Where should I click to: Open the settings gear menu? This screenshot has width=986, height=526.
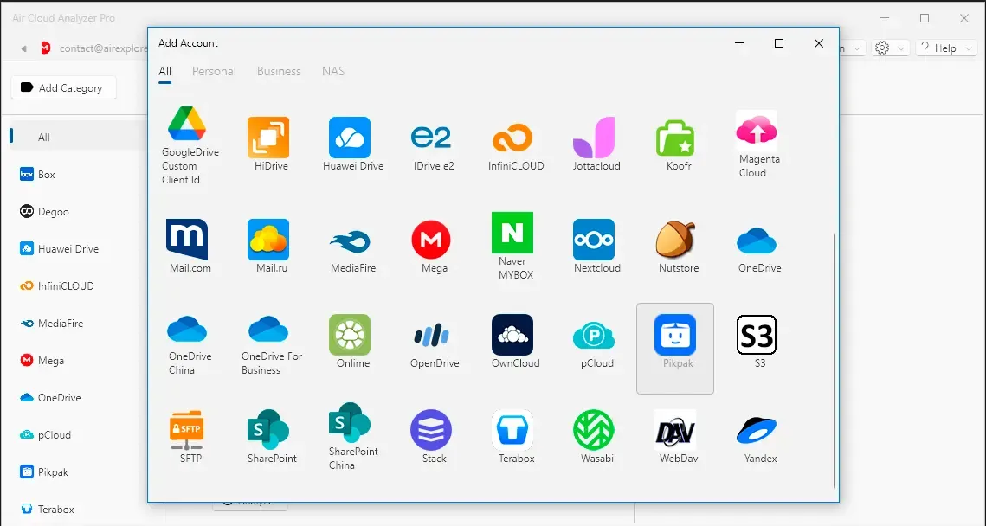(x=891, y=48)
